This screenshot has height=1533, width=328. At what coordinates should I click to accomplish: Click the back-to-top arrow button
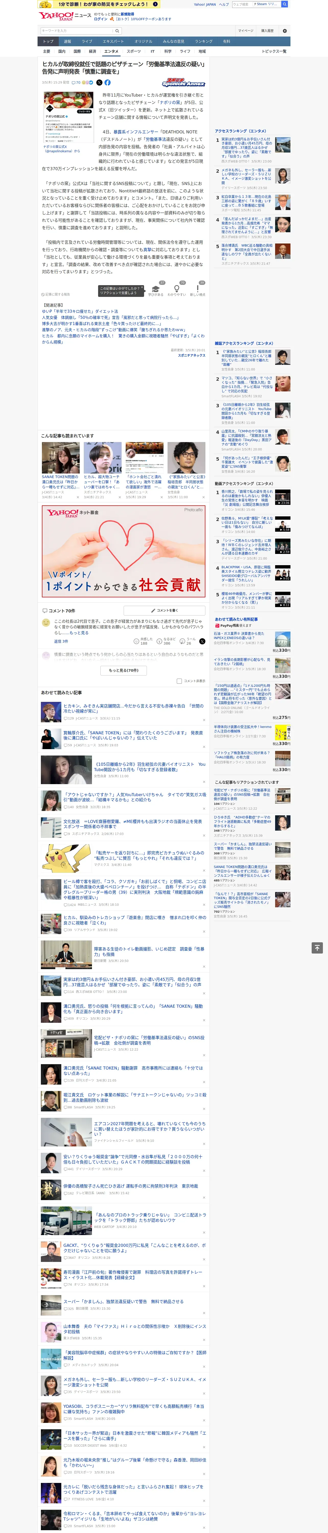[317, 947]
